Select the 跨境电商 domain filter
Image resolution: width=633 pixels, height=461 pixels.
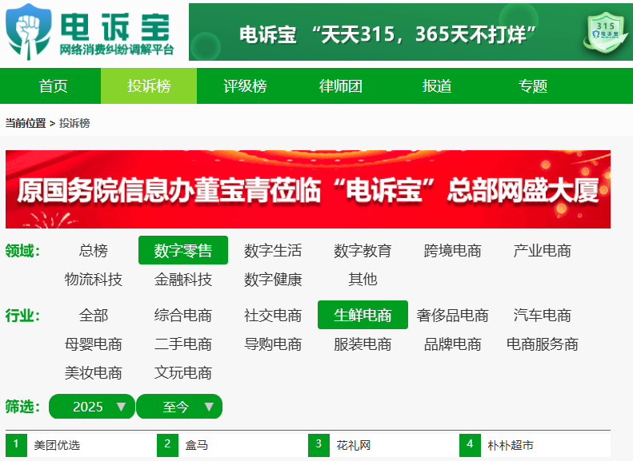tap(453, 250)
